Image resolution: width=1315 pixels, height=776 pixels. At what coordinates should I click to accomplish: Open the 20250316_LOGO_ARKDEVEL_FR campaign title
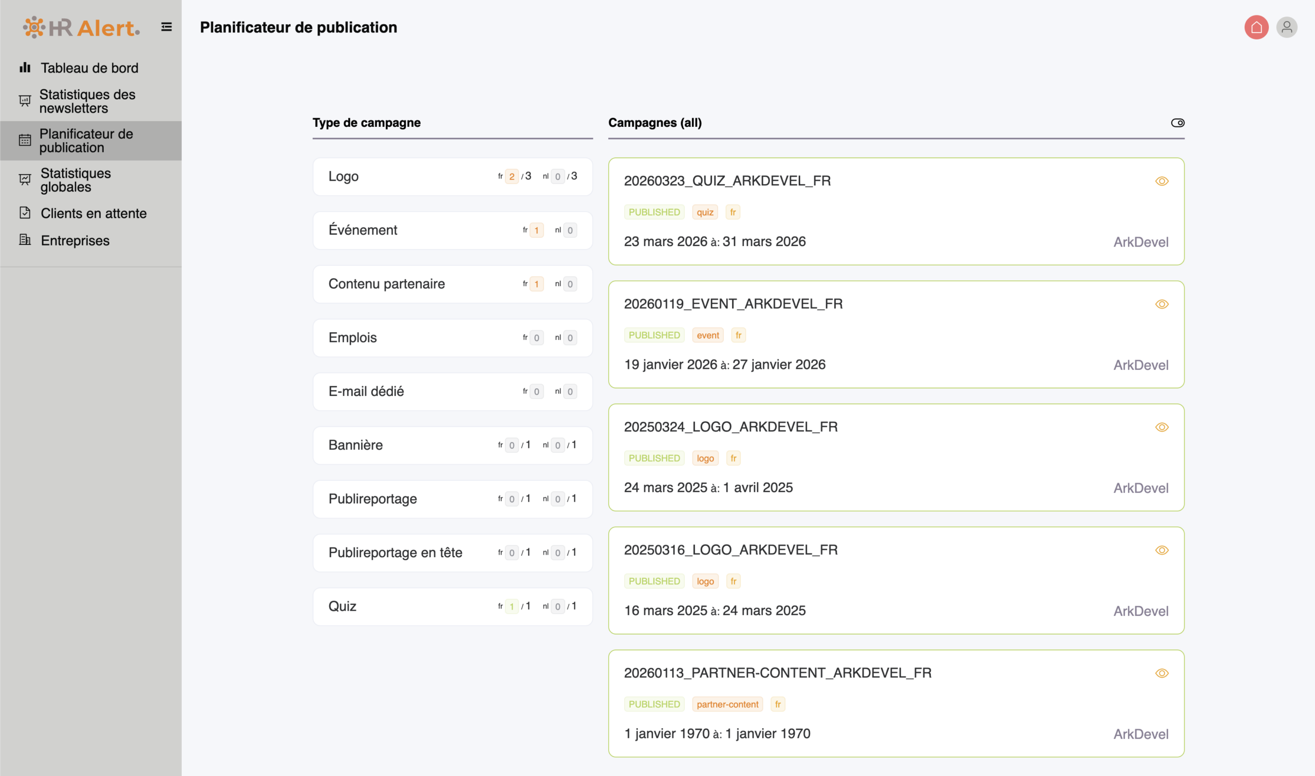pyautogui.click(x=730, y=550)
